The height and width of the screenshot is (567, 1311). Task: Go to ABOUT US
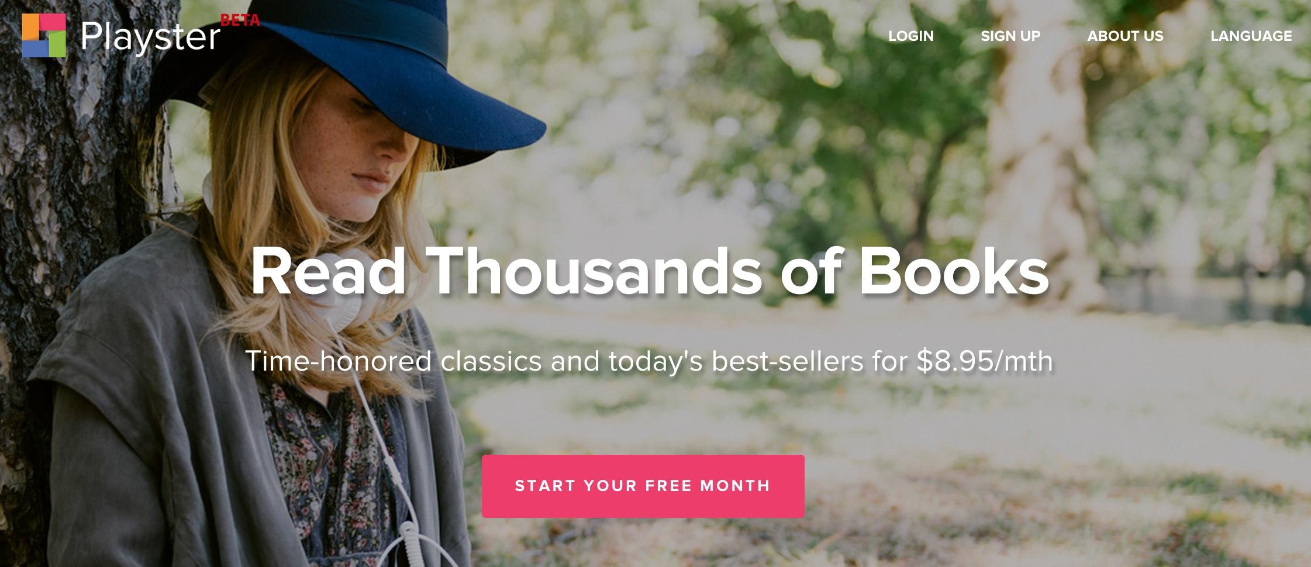pyautogui.click(x=1125, y=36)
